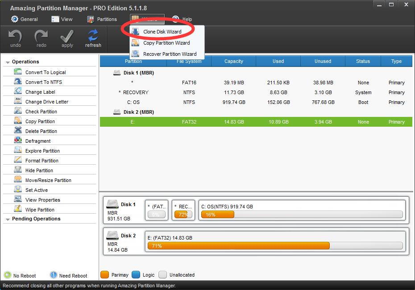Click the Clone Disk Wizard icon
Screen dimensions: 415x290
[x=136, y=32]
